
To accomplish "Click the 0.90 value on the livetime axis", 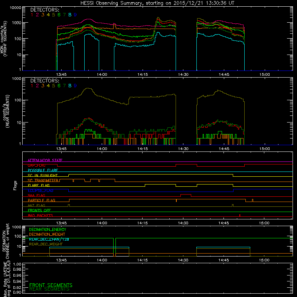I will [17, 292].
